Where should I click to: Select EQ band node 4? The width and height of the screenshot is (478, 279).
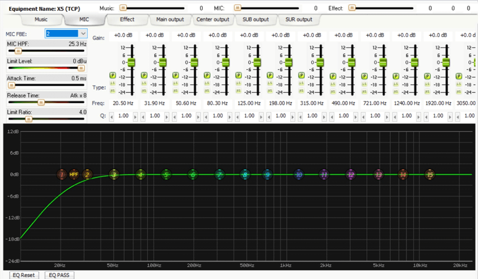[x=141, y=174]
